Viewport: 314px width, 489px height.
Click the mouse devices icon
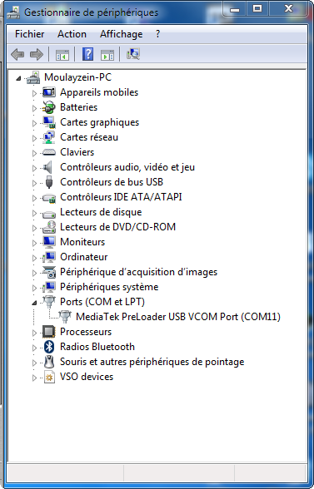tap(49, 362)
